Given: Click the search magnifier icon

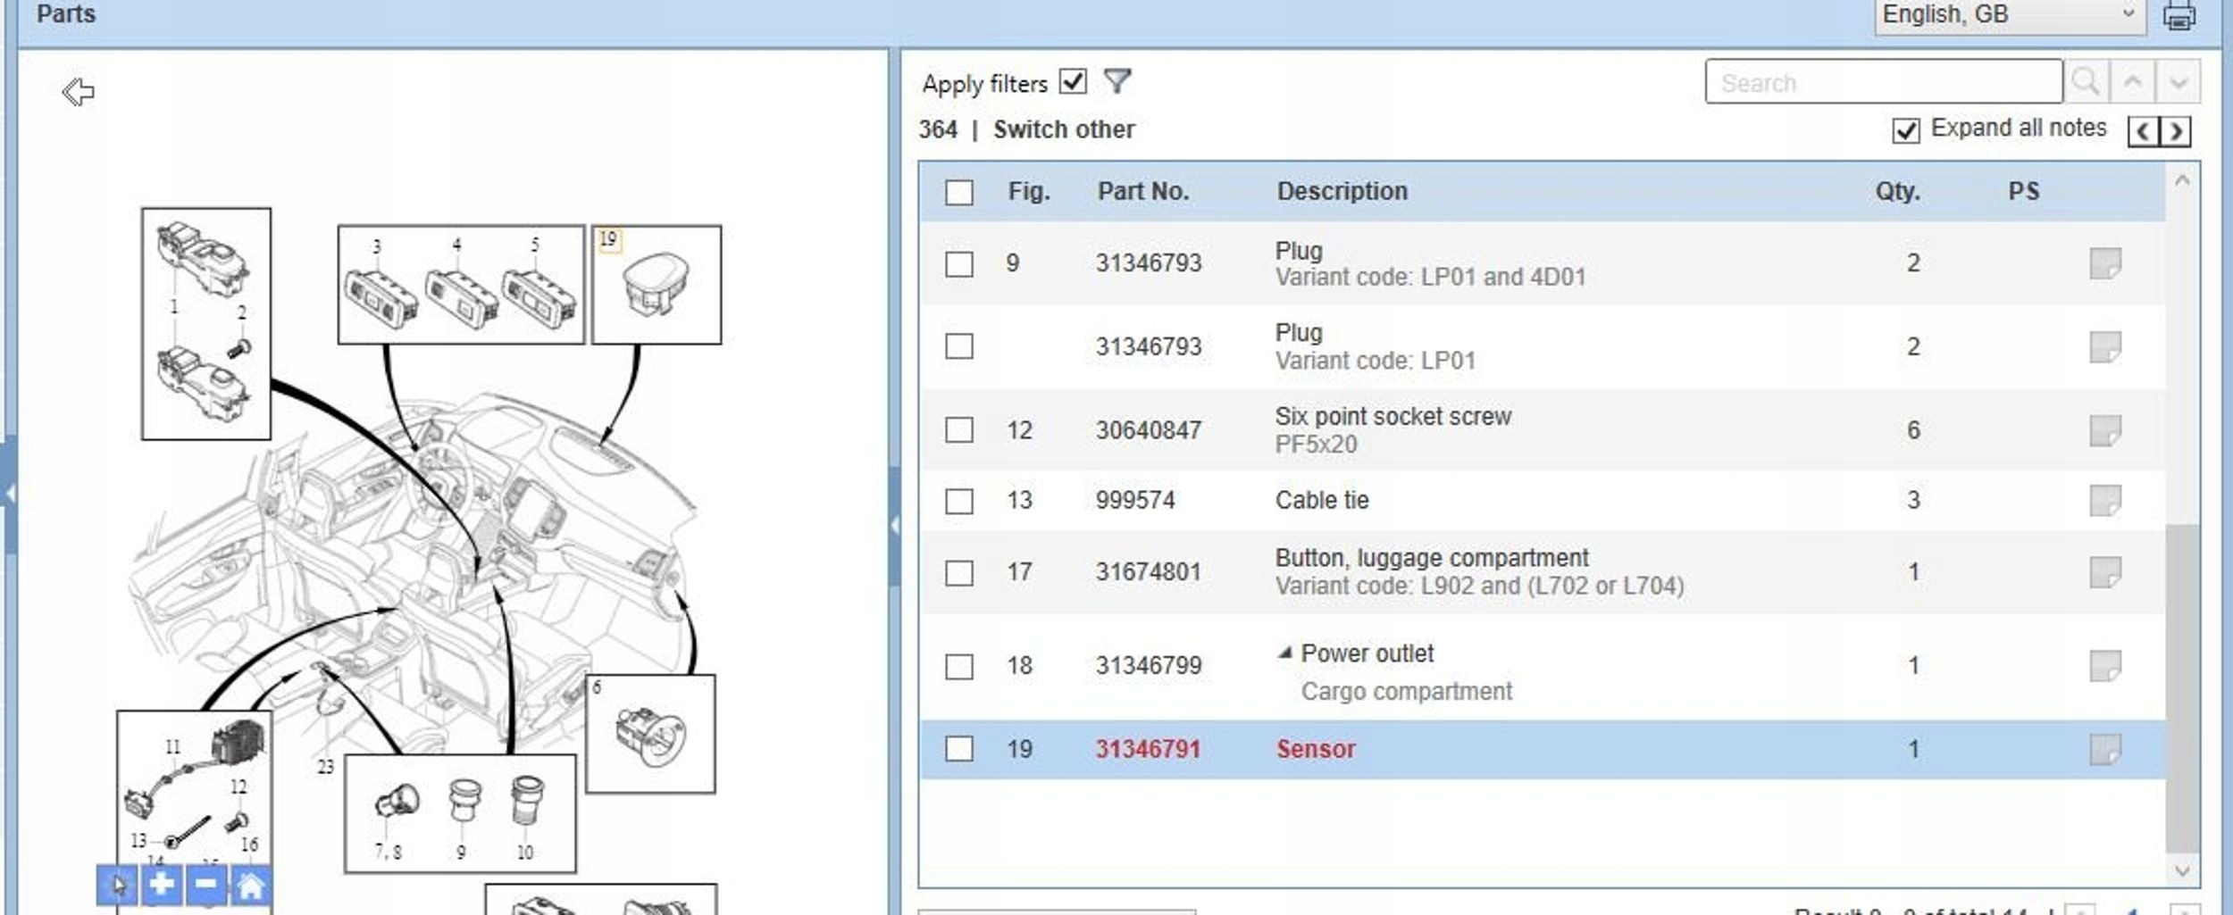Looking at the screenshot, I should click(x=2087, y=82).
